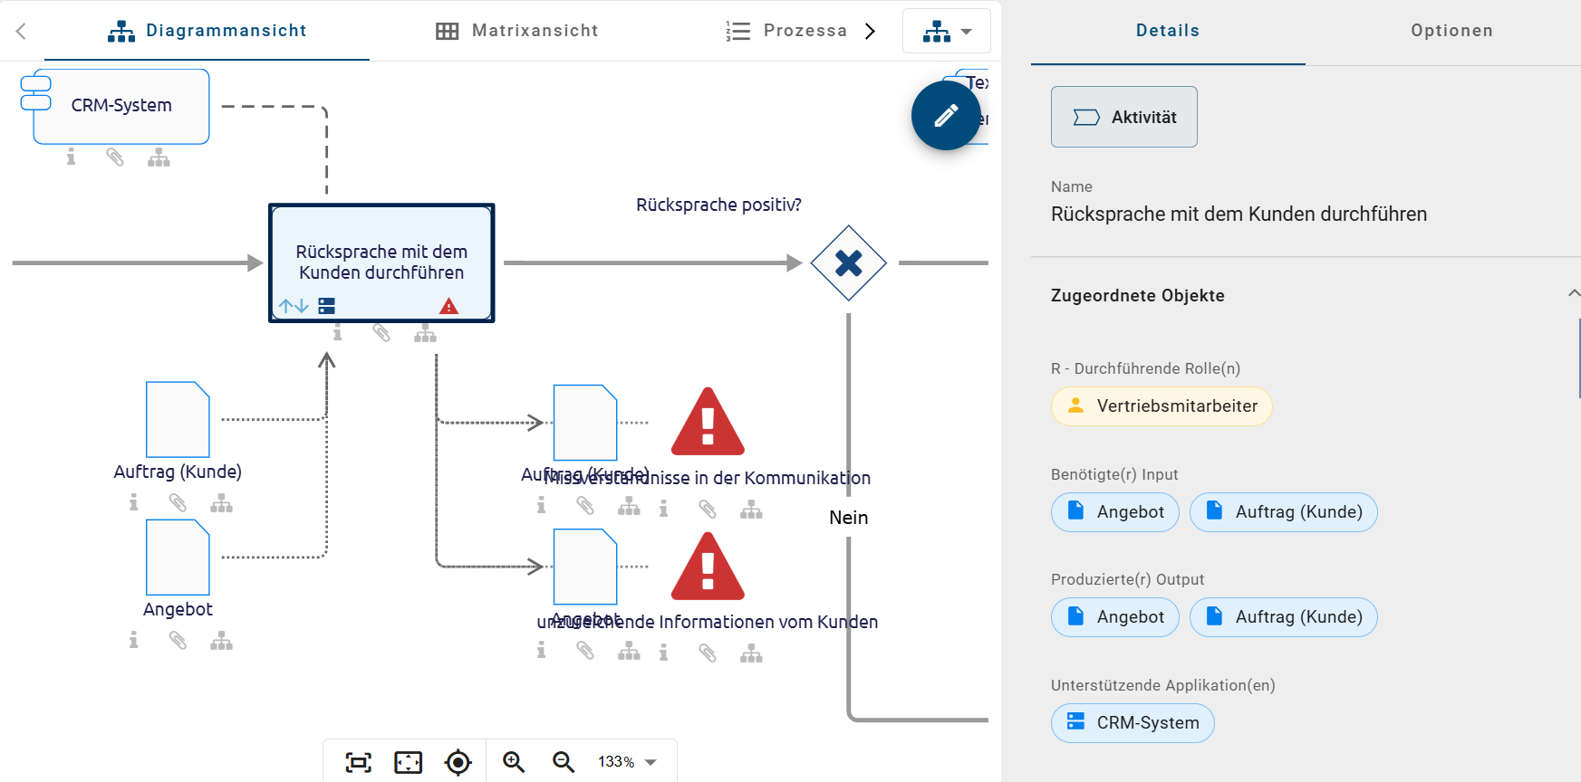Zoom in with the plus magnifier
This screenshot has height=782, width=1581.
514,762
